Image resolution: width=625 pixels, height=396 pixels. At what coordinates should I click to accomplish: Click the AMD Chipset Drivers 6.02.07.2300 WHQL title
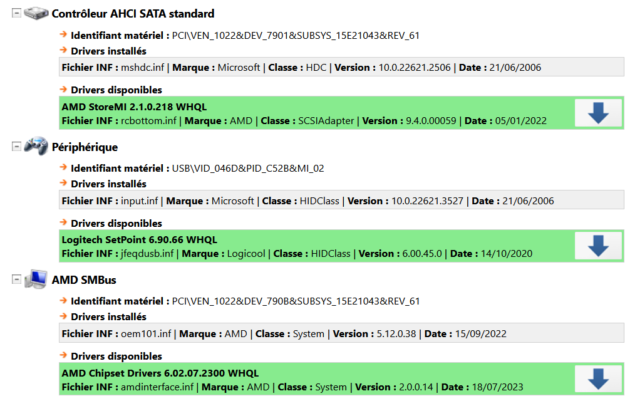(x=160, y=373)
